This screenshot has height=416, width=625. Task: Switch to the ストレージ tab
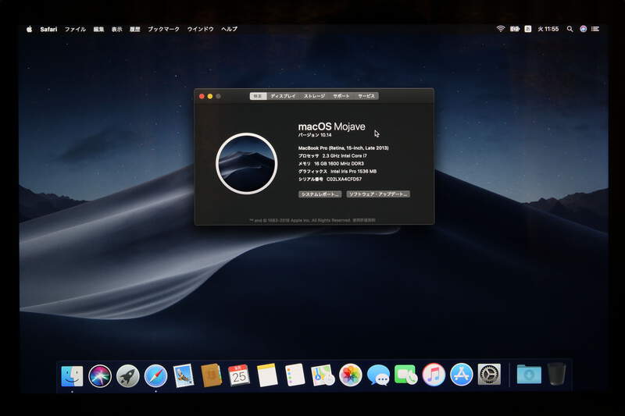315,96
